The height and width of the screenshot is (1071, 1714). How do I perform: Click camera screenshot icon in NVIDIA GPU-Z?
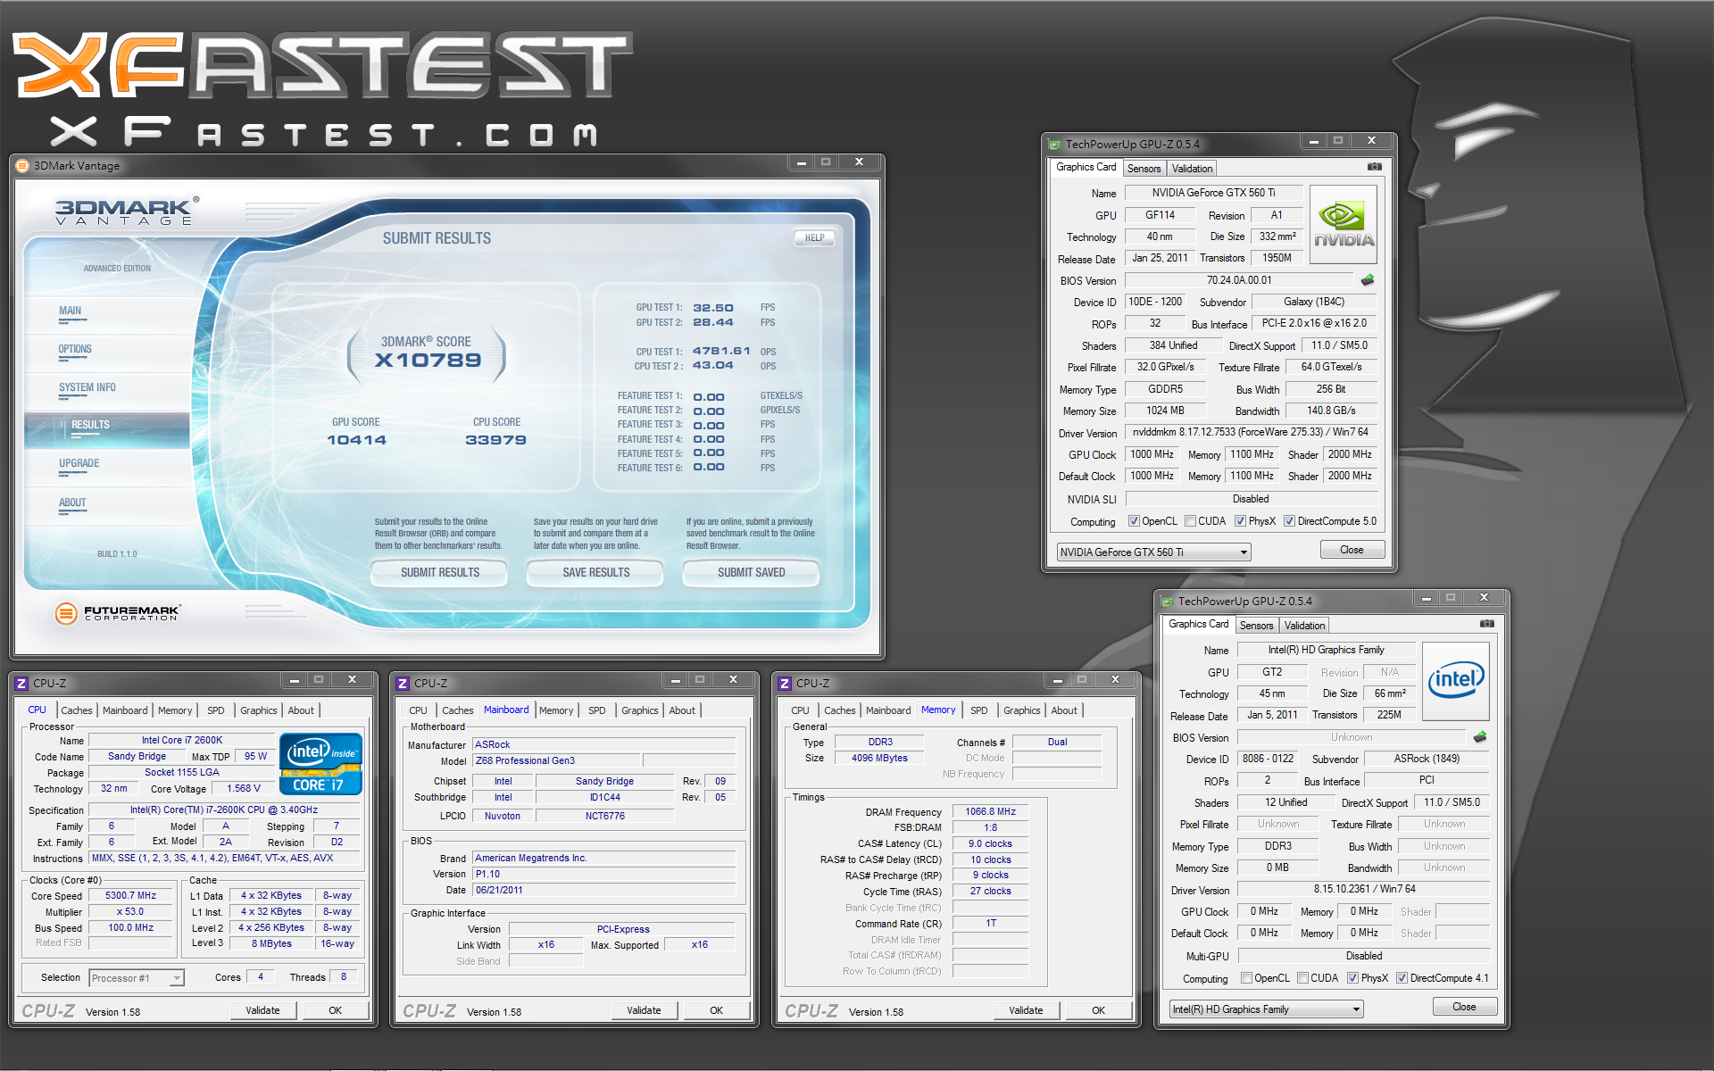1374,167
